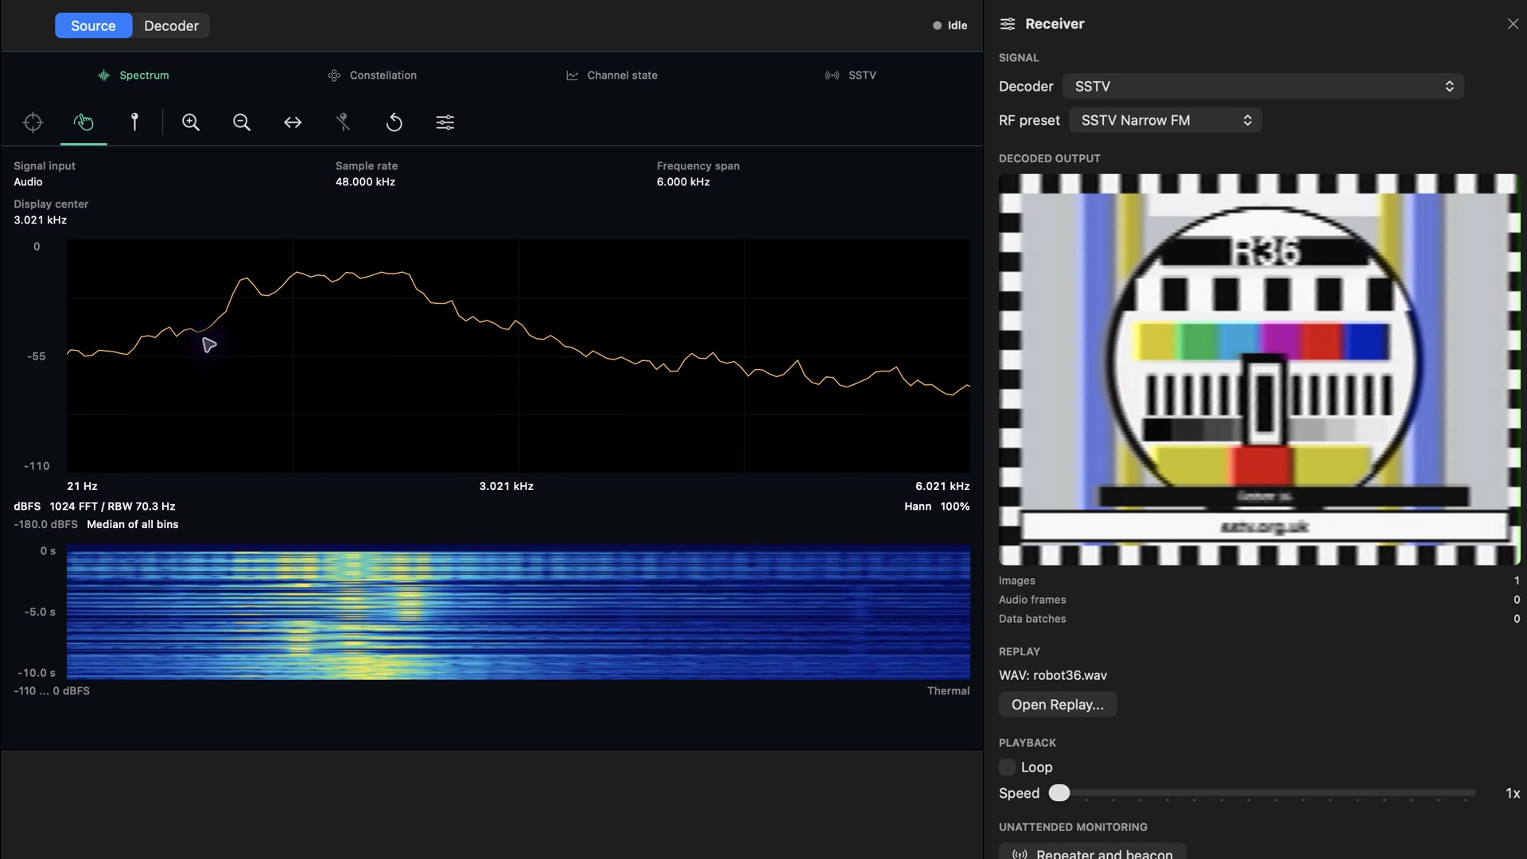
Task: Click the Median of all bins text
Action: pyautogui.click(x=133, y=525)
